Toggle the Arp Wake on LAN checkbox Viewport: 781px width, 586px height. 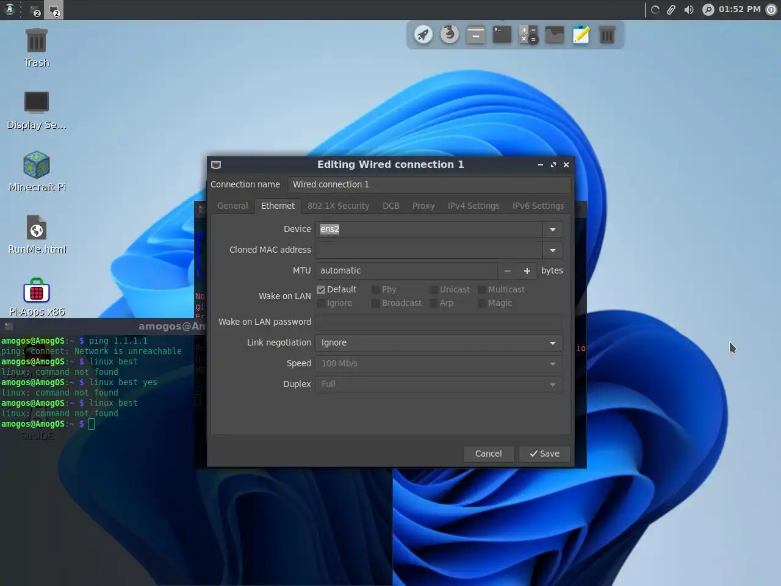tap(433, 303)
